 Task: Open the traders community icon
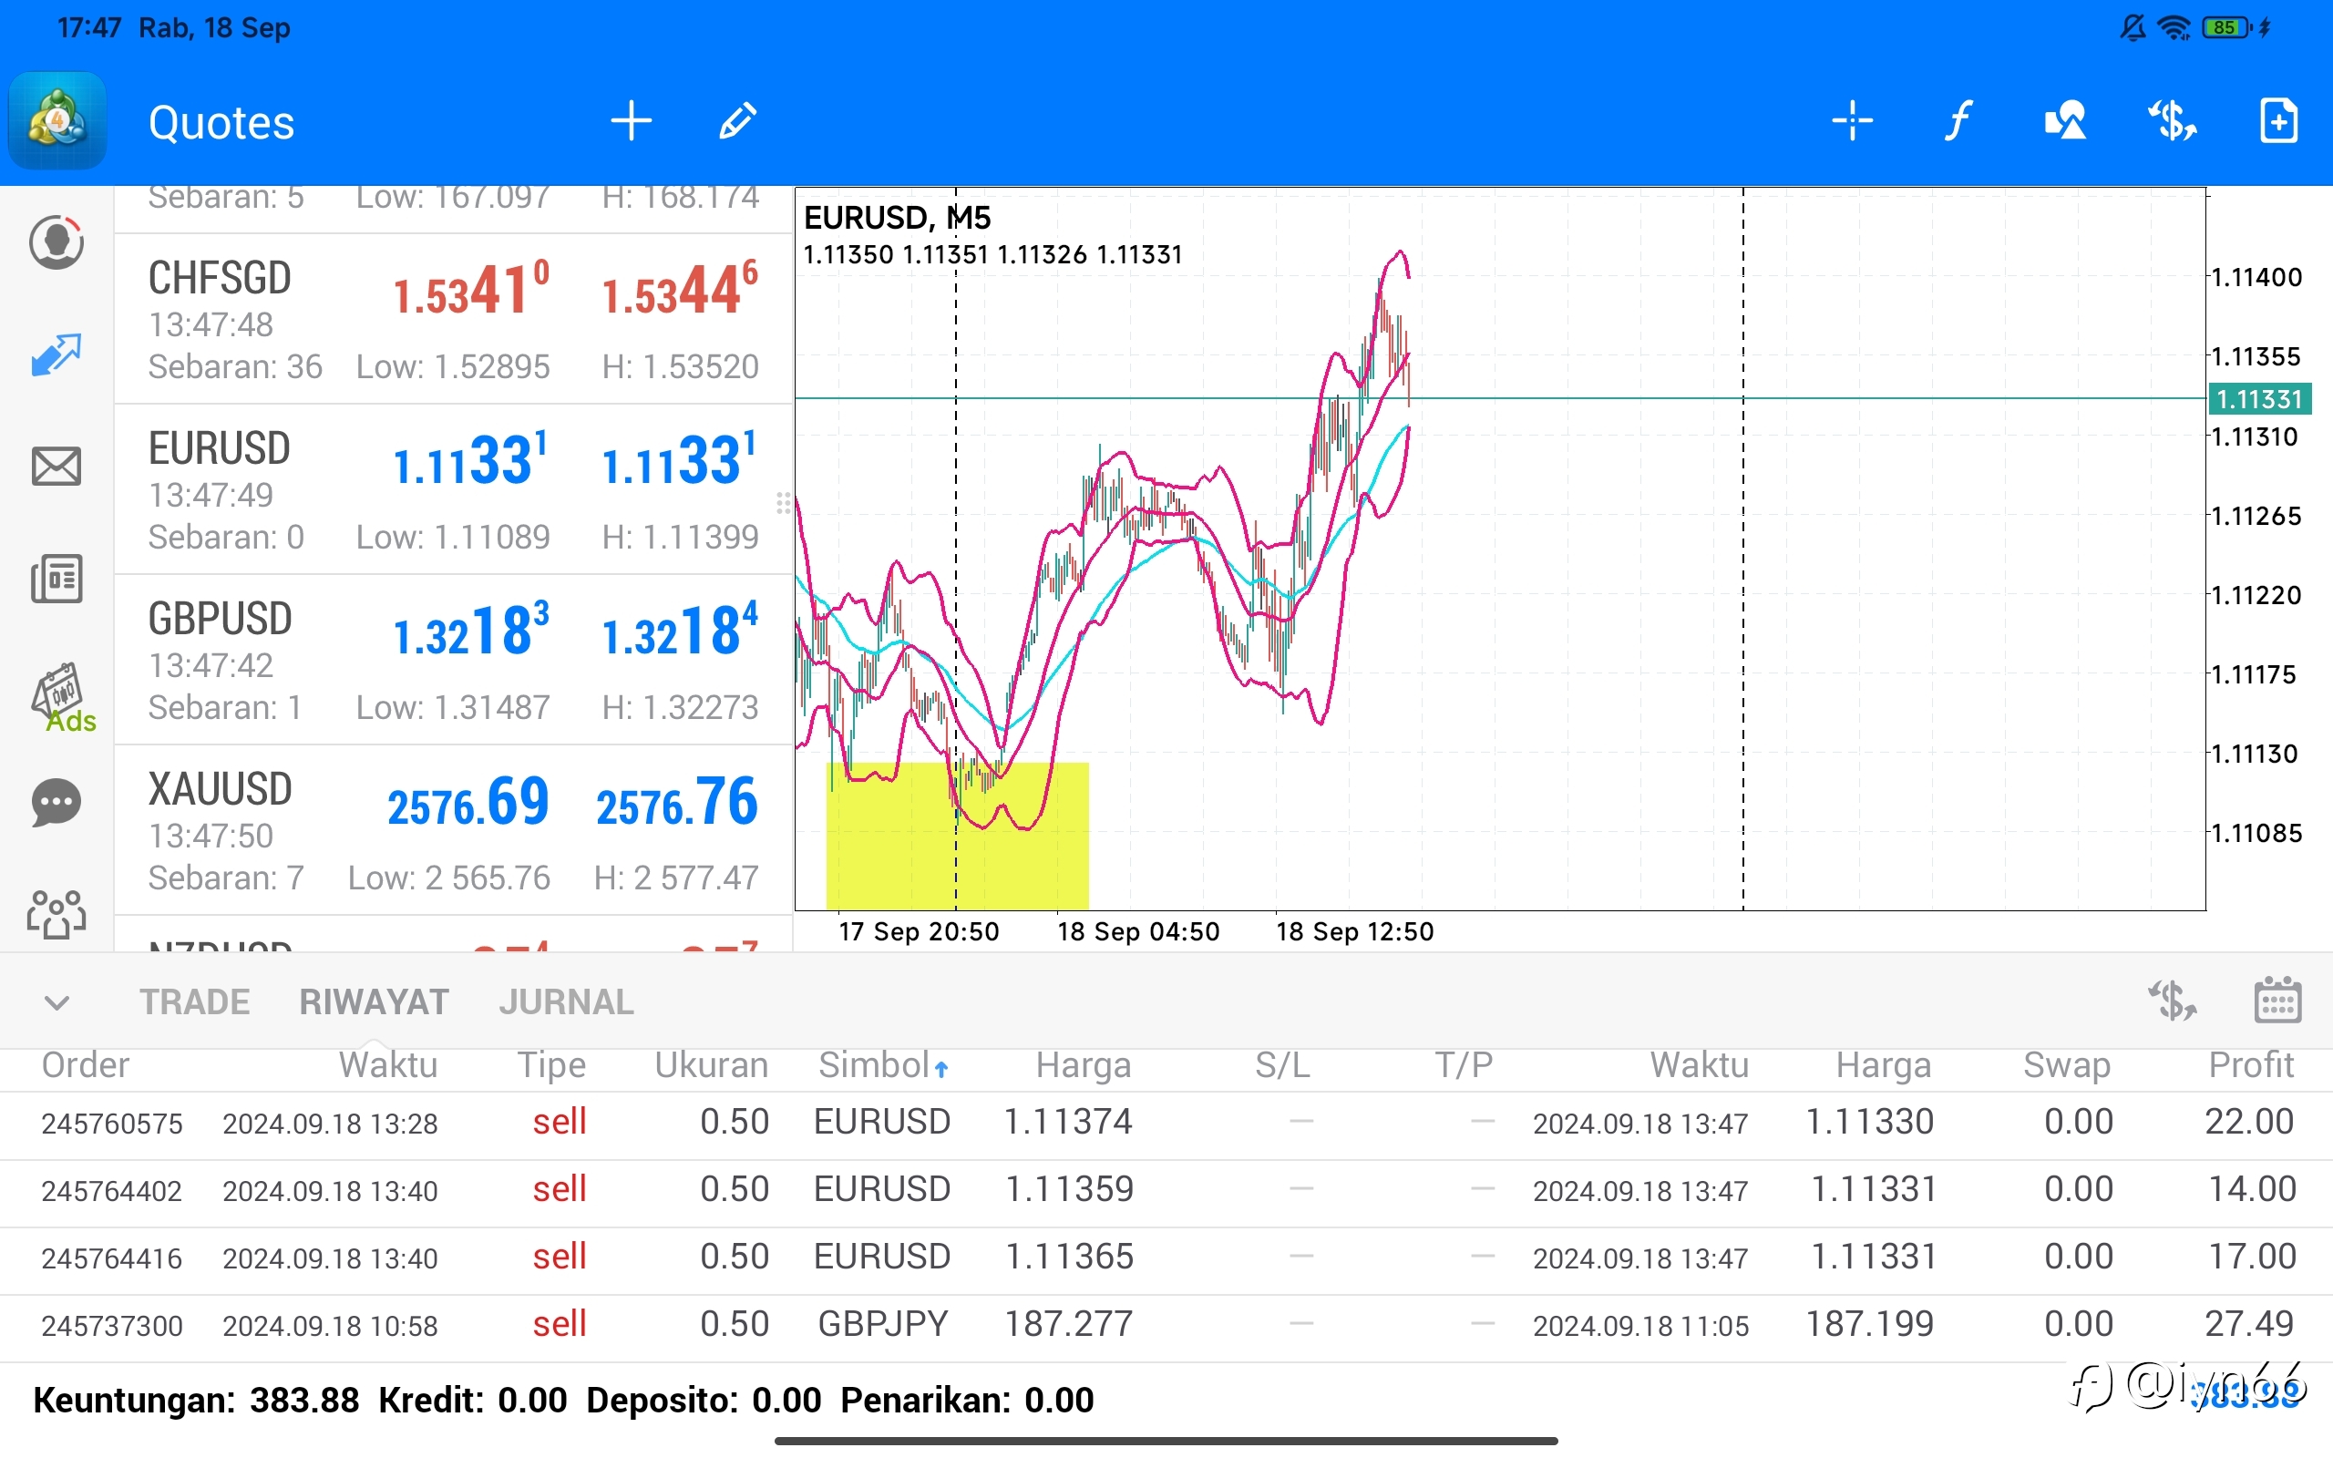pyautogui.click(x=56, y=914)
